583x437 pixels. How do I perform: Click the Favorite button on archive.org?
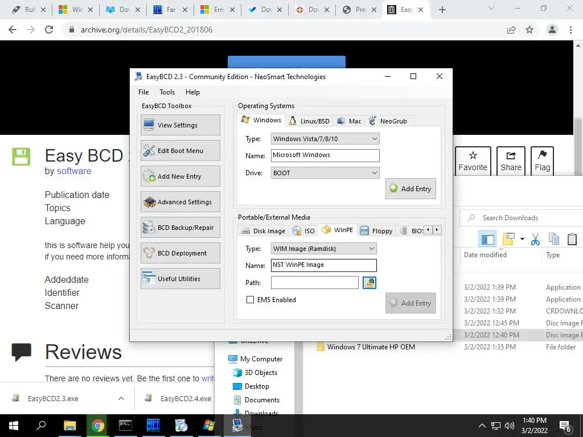pyautogui.click(x=473, y=161)
